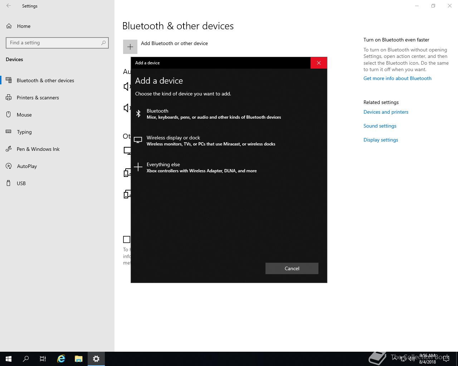This screenshot has width=458, height=366.
Task: Launch Internet Explorer from taskbar
Action: 61,359
